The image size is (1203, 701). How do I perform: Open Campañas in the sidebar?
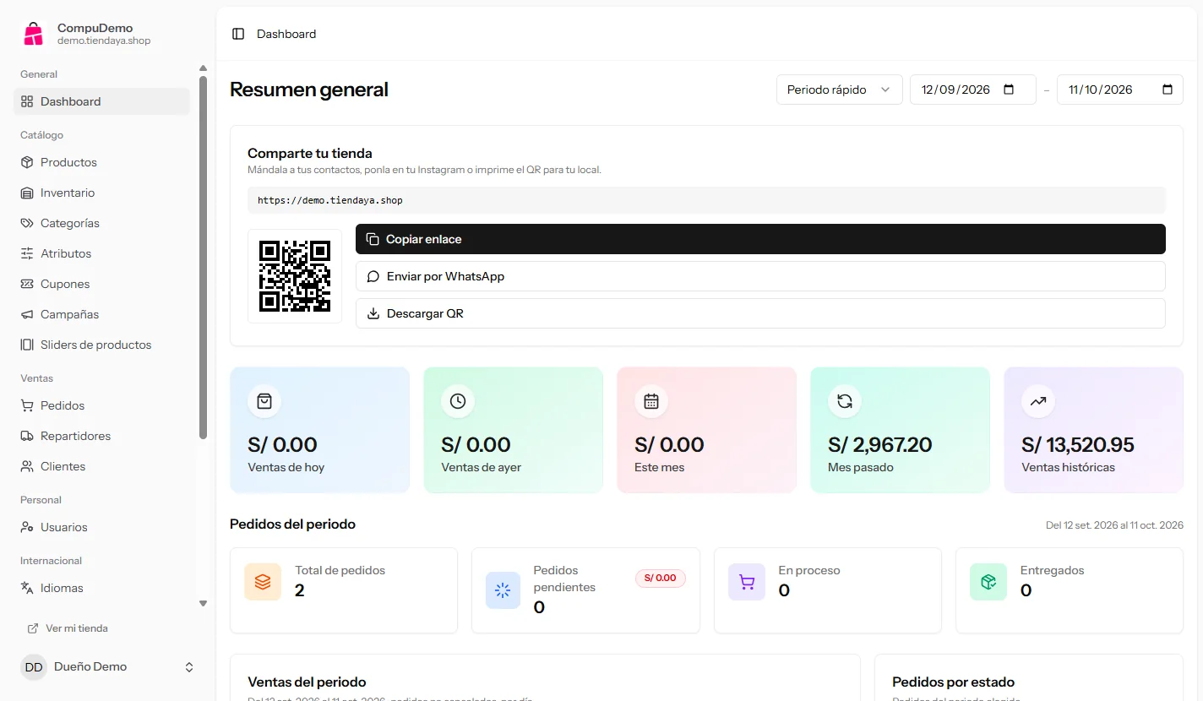click(x=102, y=314)
